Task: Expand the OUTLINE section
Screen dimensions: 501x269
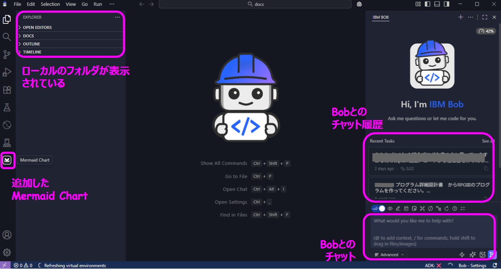Action: (x=70, y=44)
